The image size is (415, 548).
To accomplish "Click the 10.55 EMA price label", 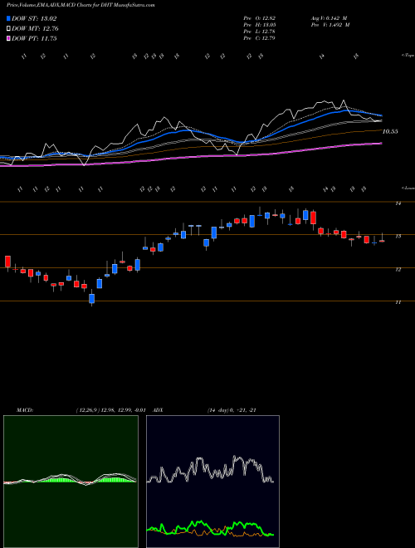I will pyautogui.click(x=390, y=132).
